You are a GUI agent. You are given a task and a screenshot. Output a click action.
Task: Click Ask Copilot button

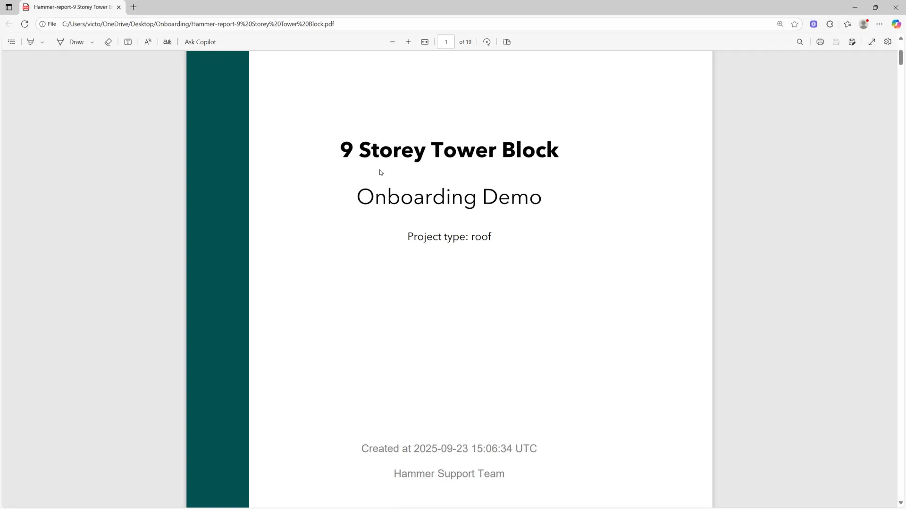pyautogui.click(x=200, y=42)
